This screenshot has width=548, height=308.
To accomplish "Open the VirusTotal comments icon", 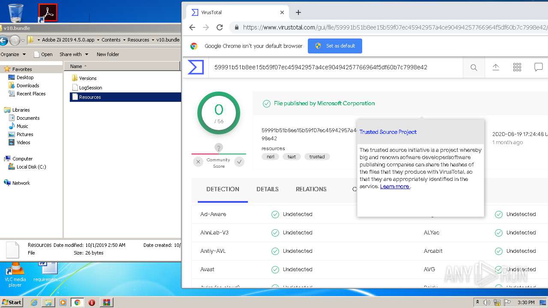I will 539,67.
